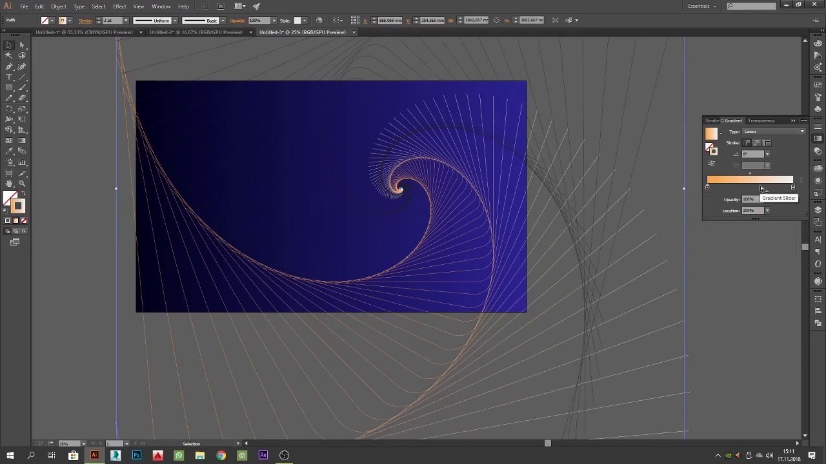Select the Scale tool
This screenshot has height=464, width=826.
coord(22,109)
